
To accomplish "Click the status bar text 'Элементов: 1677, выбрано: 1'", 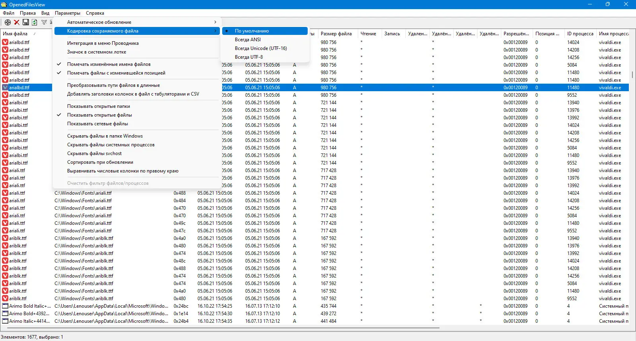I will tap(32, 337).
